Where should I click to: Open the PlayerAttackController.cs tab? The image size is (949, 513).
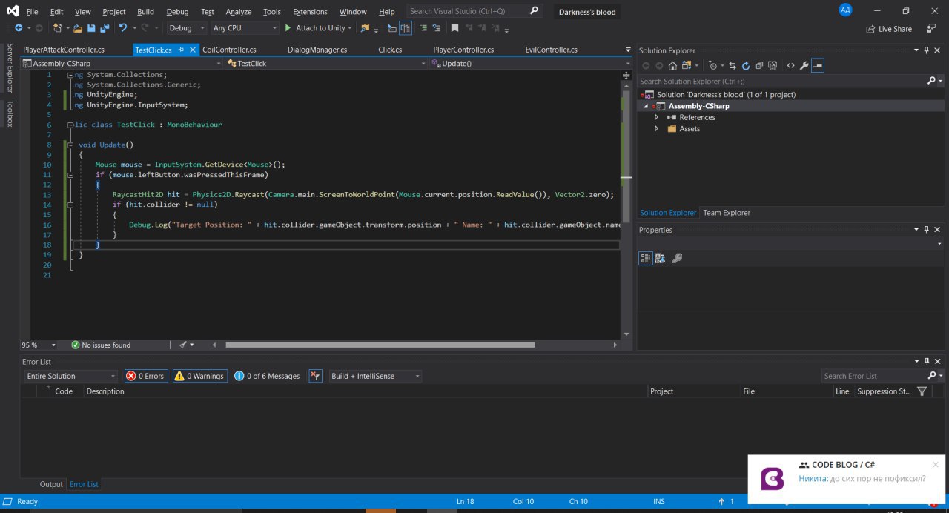pos(64,50)
